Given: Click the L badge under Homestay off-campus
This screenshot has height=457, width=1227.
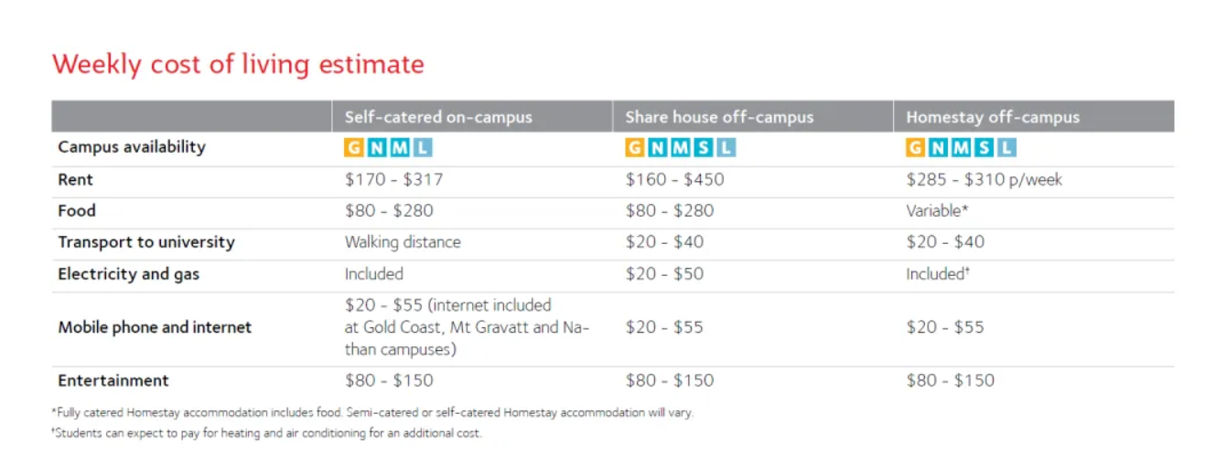Looking at the screenshot, I should click(x=1006, y=147).
